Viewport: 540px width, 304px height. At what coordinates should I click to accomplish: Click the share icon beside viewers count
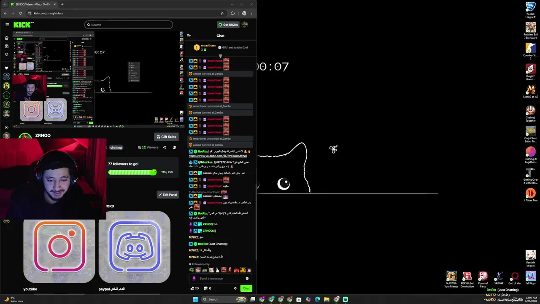(164, 147)
